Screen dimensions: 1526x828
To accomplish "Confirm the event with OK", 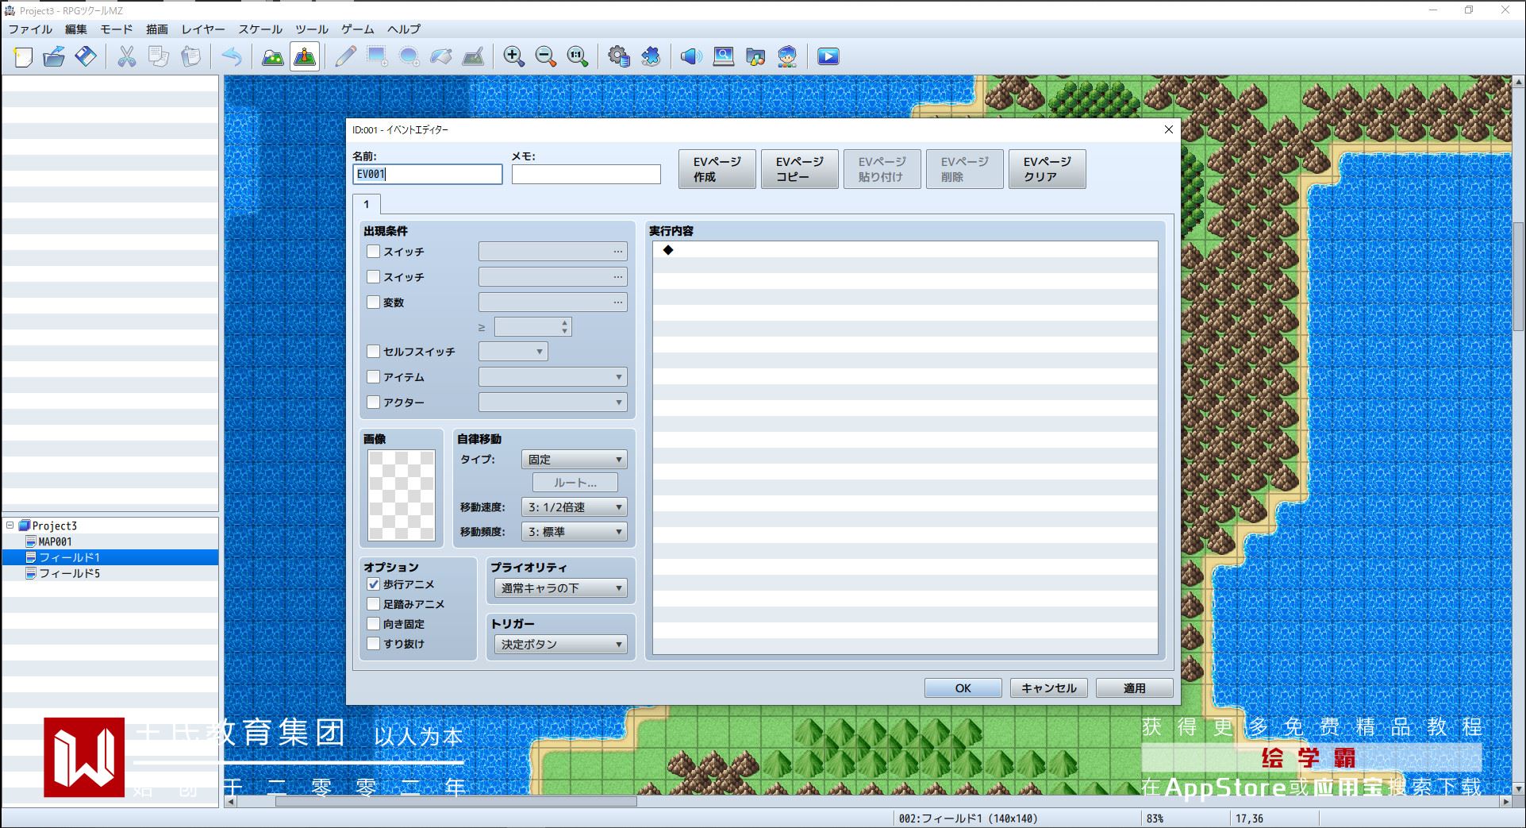I will (963, 688).
